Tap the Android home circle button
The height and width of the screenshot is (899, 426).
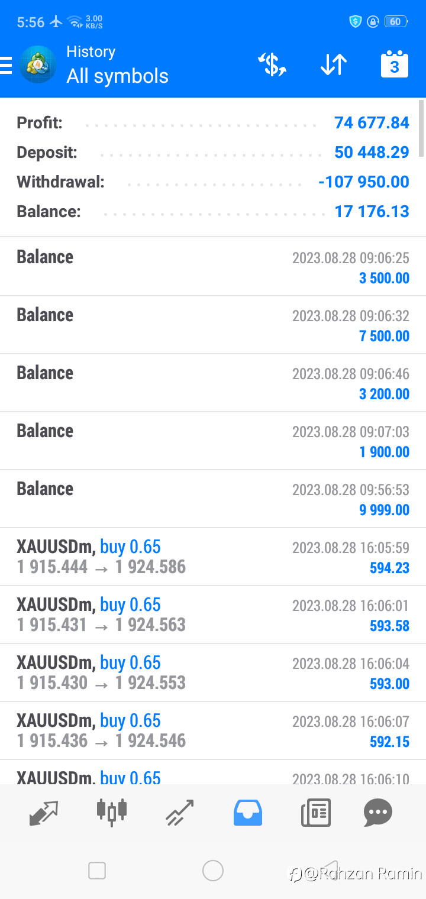(x=213, y=871)
